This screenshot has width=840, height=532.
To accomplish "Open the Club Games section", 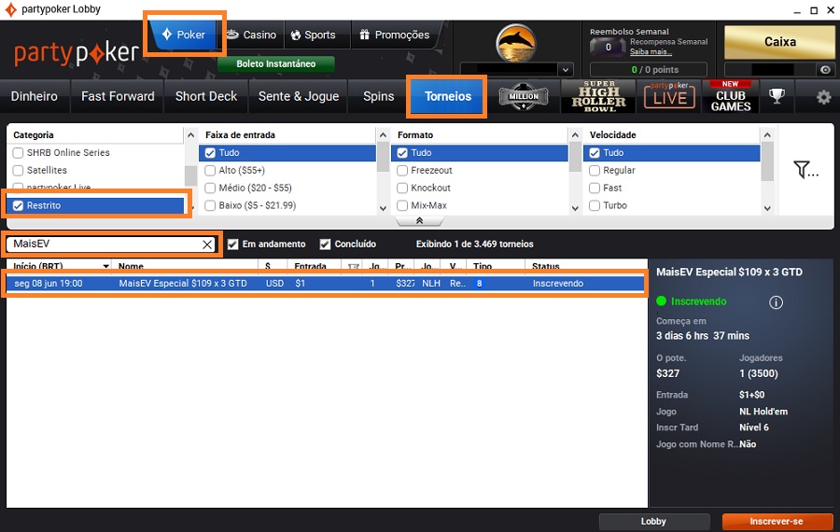I will click(731, 96).
